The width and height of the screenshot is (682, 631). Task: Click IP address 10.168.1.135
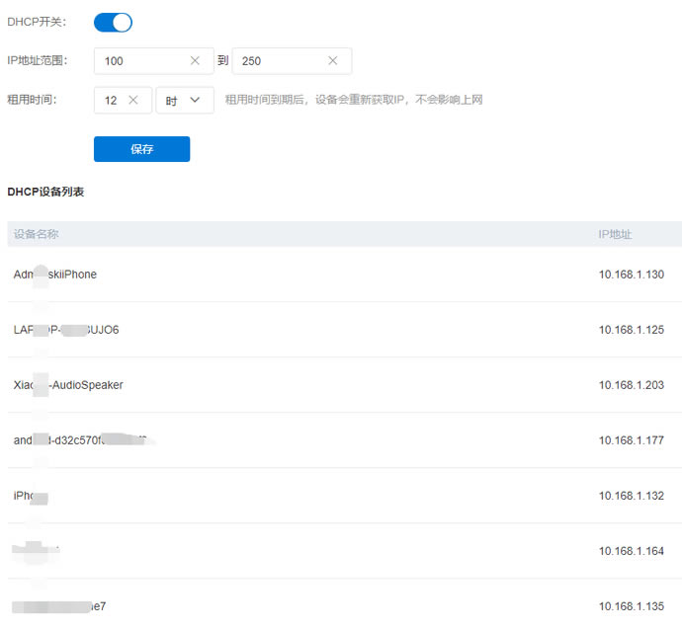[x=631, y=606]
